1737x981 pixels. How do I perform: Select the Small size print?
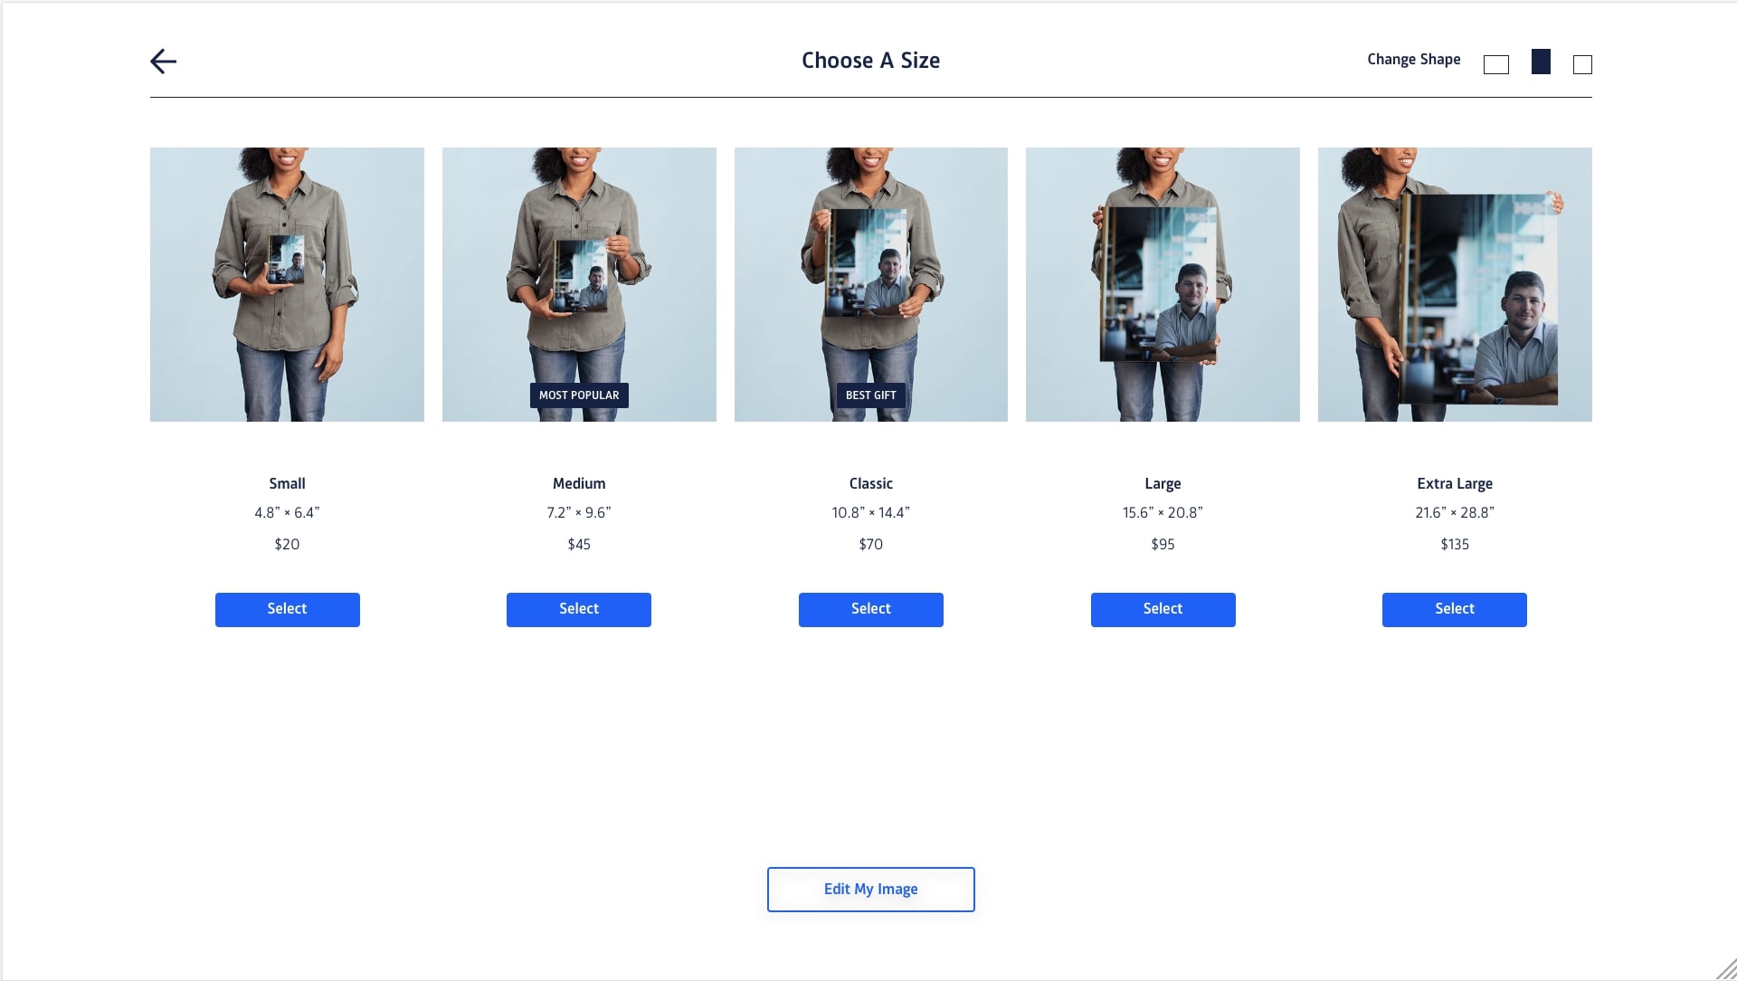(x=286, y=607)
